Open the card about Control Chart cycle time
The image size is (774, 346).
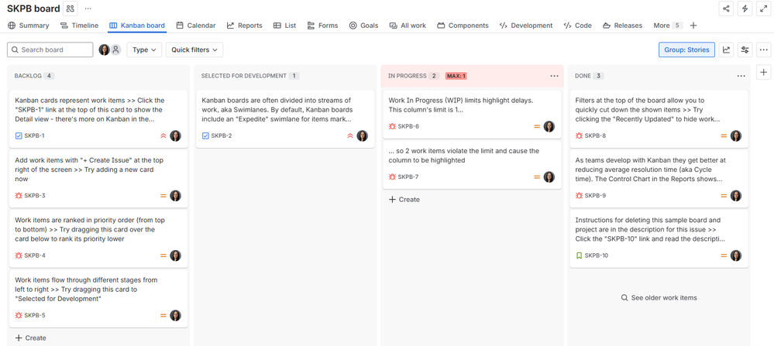pyautogui.click(x=659, y=179)
